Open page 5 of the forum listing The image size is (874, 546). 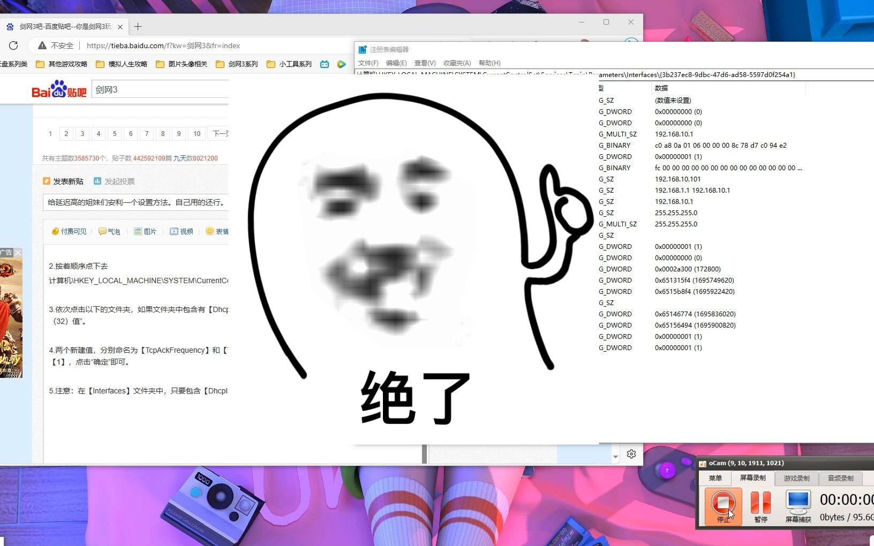pyautogui.click(x=115, y=134)
